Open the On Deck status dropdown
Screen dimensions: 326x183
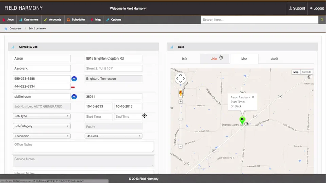pyautogui.click(x=113, y=136)
